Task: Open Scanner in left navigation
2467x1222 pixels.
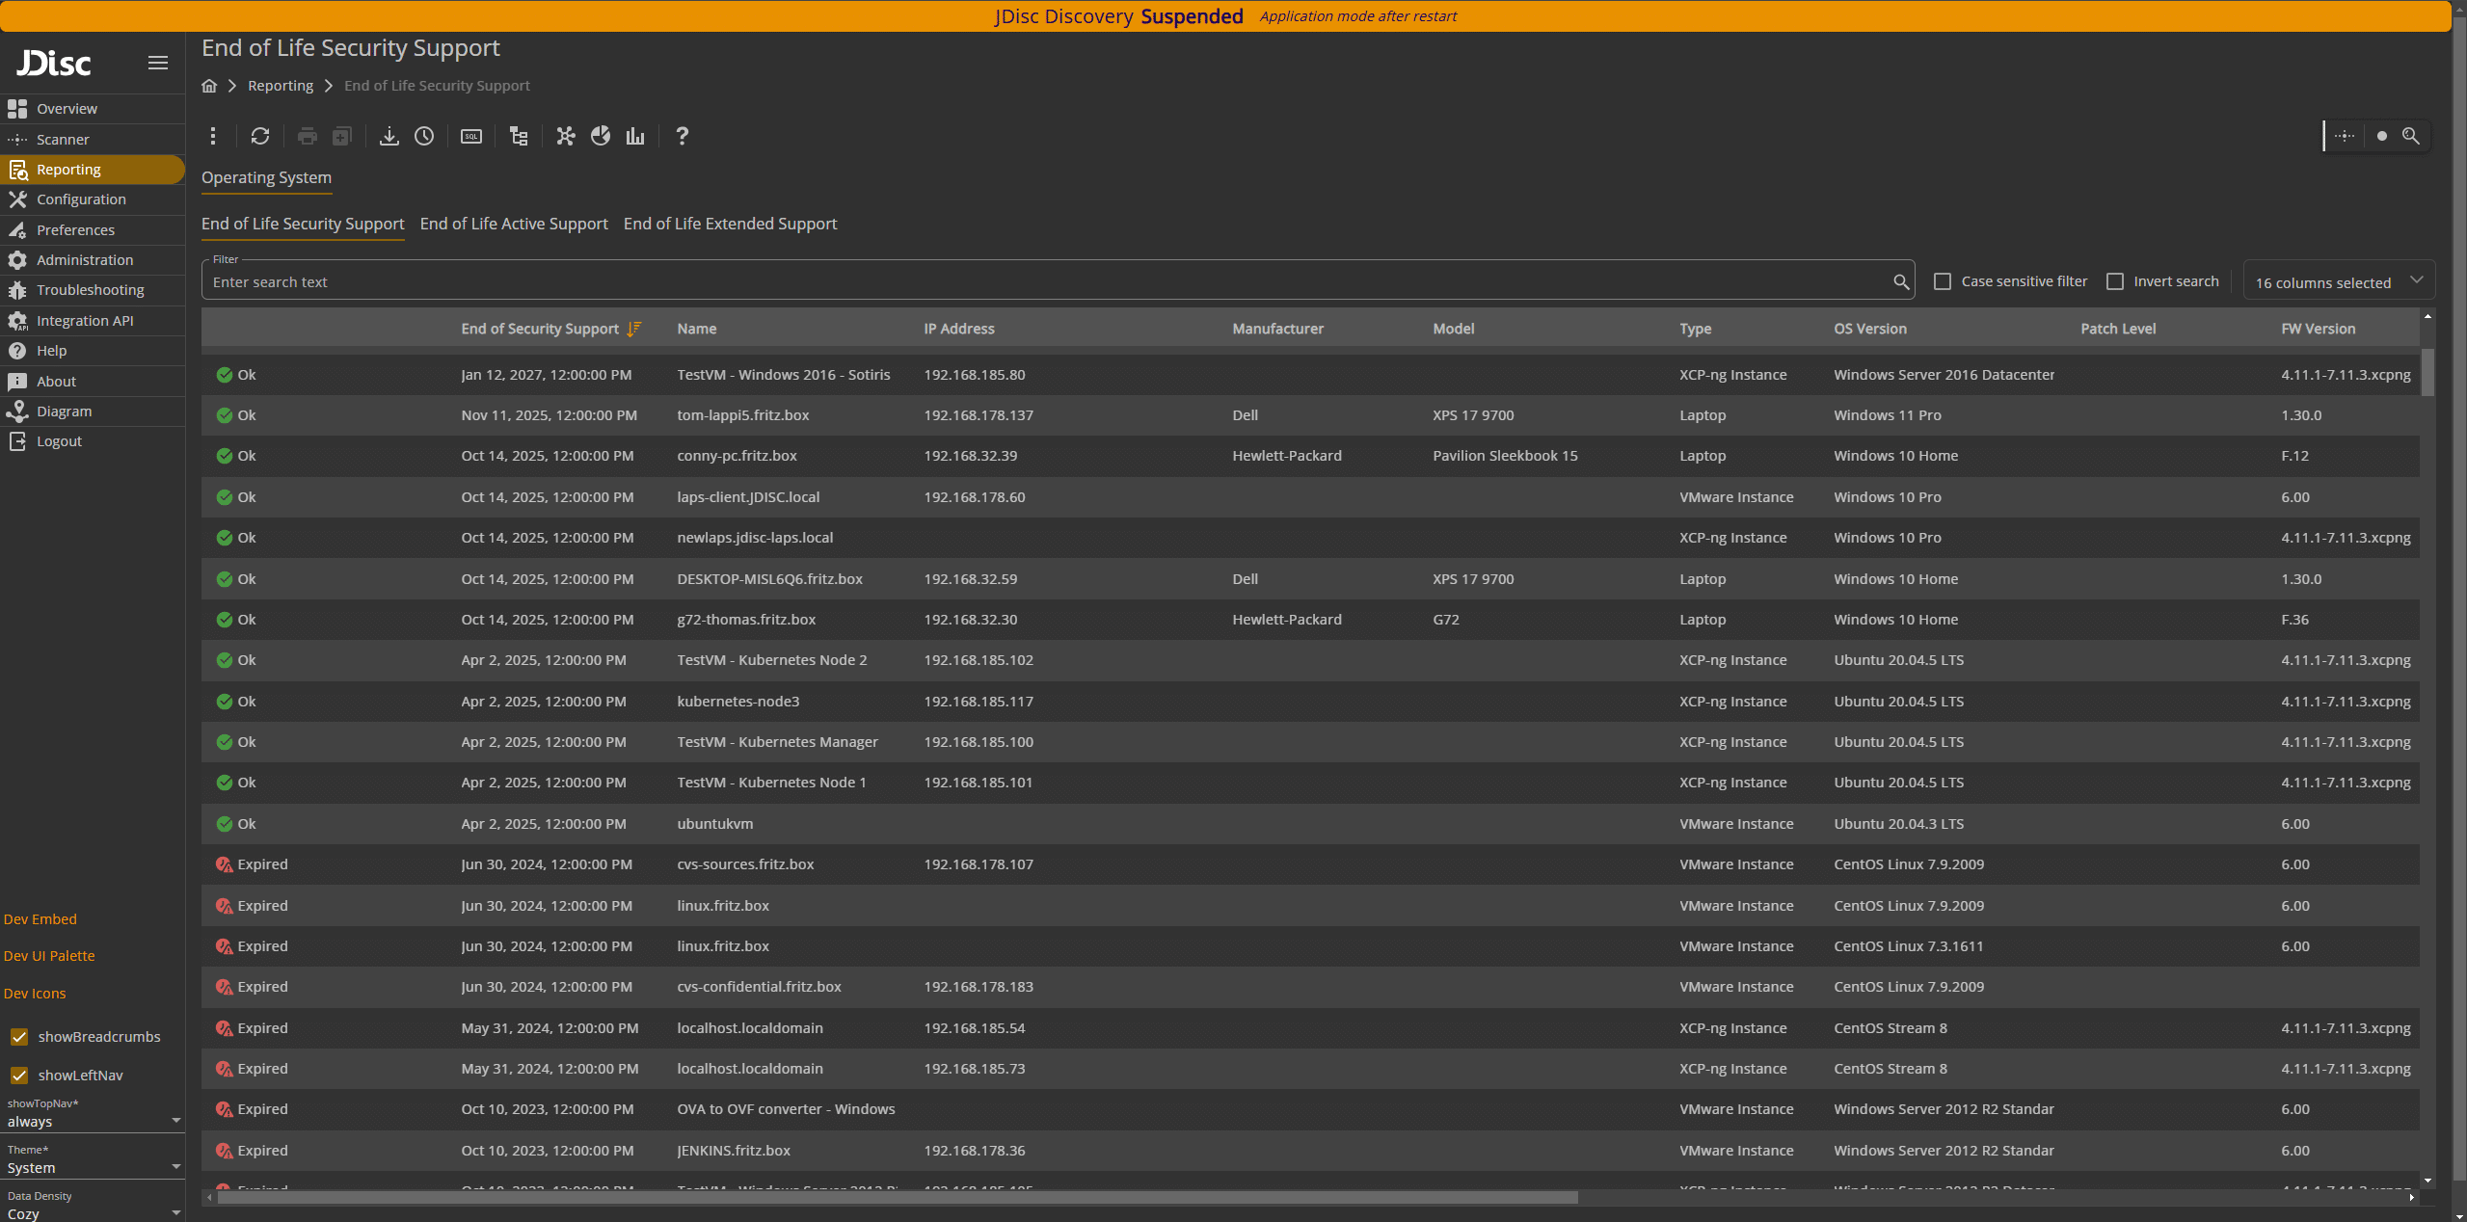Action: pos(63,140)
